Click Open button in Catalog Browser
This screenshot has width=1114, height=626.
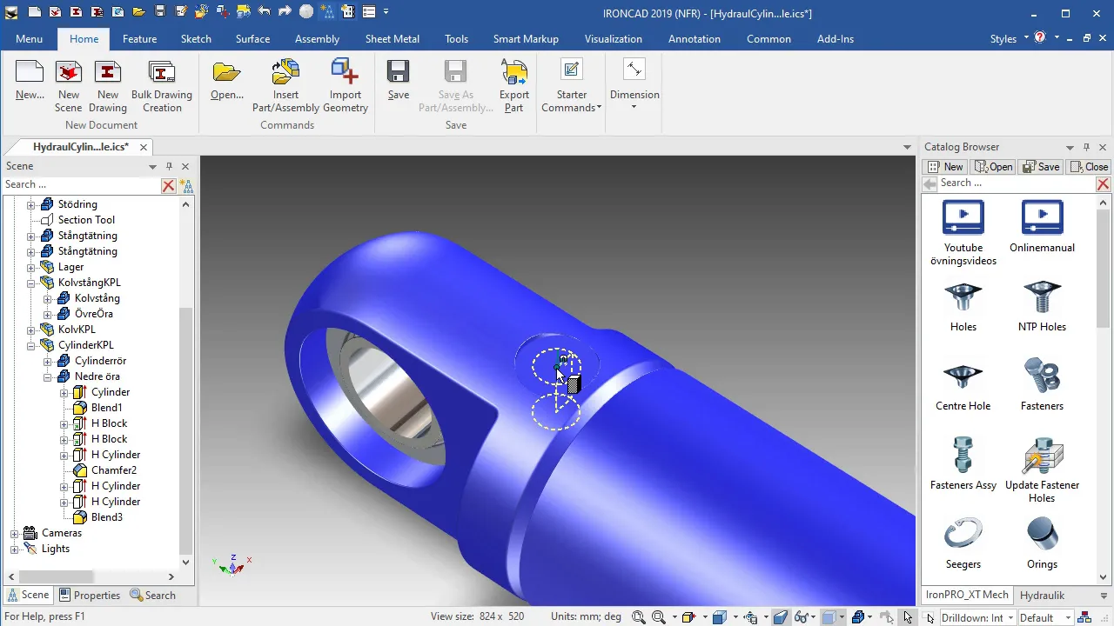994,167
